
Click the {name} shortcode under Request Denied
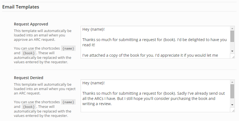(x=68, y=102)
